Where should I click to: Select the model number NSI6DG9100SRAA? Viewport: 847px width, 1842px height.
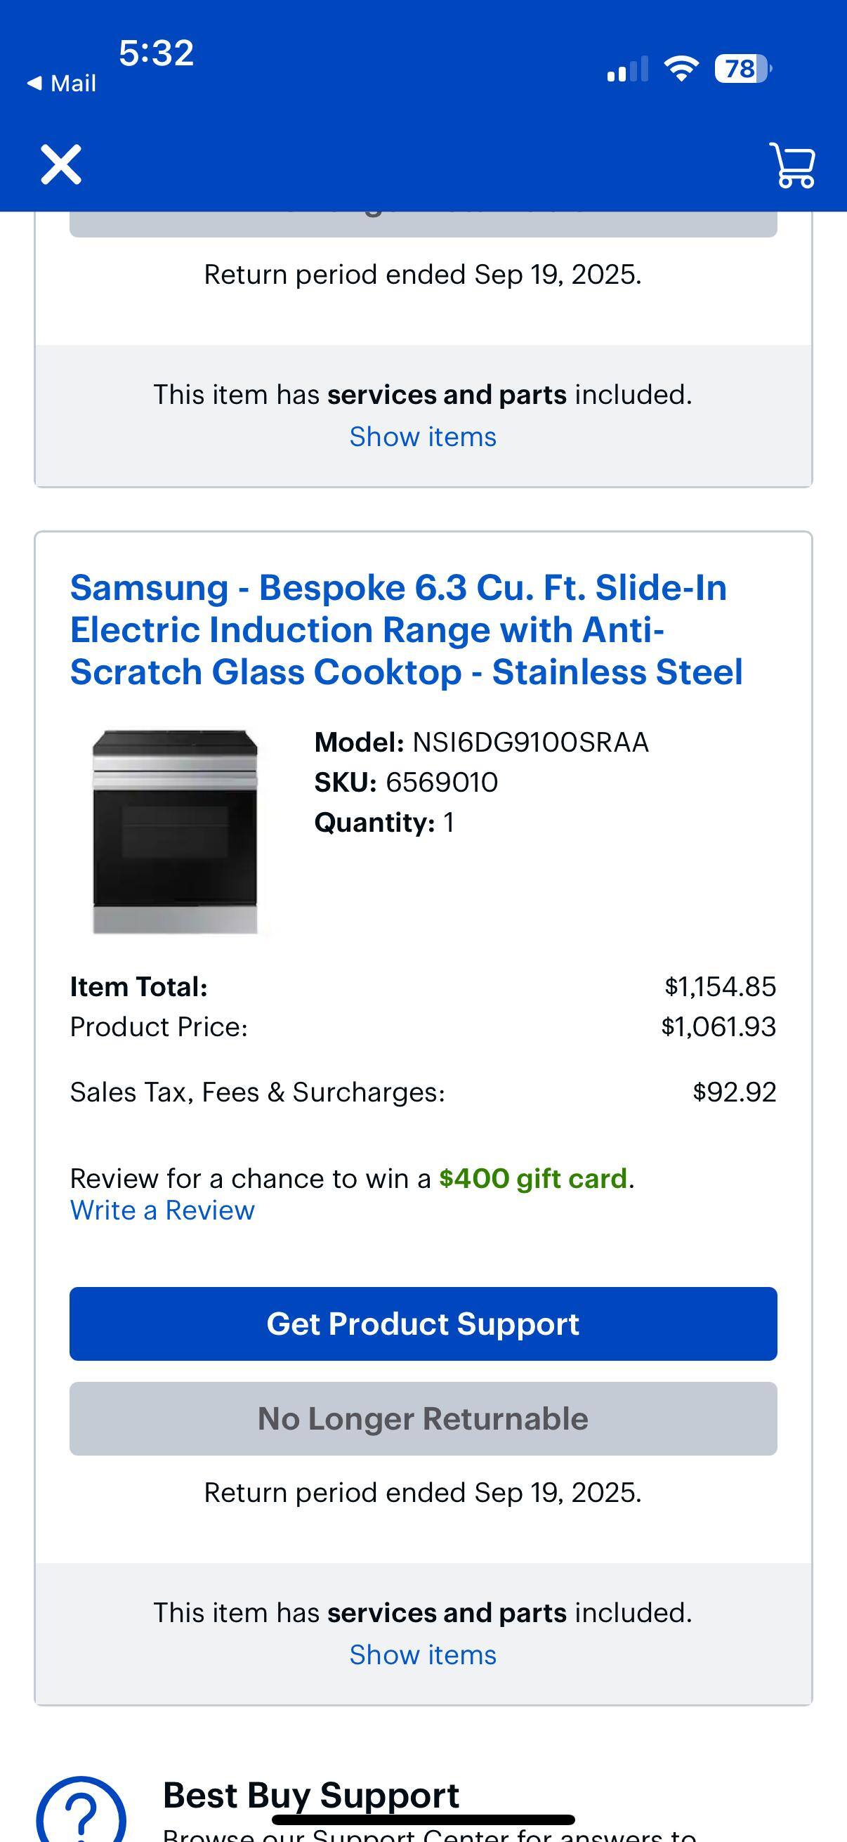[532, 743]
